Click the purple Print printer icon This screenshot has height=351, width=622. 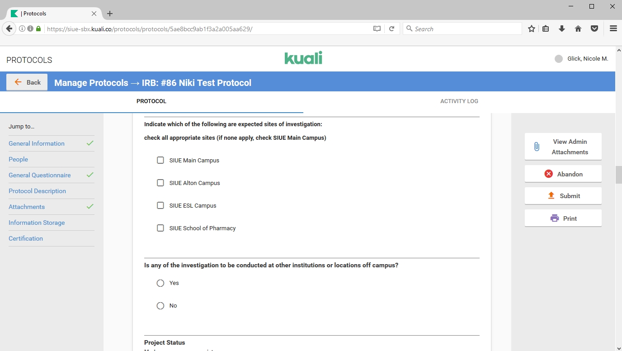click(x=555, y=218)
